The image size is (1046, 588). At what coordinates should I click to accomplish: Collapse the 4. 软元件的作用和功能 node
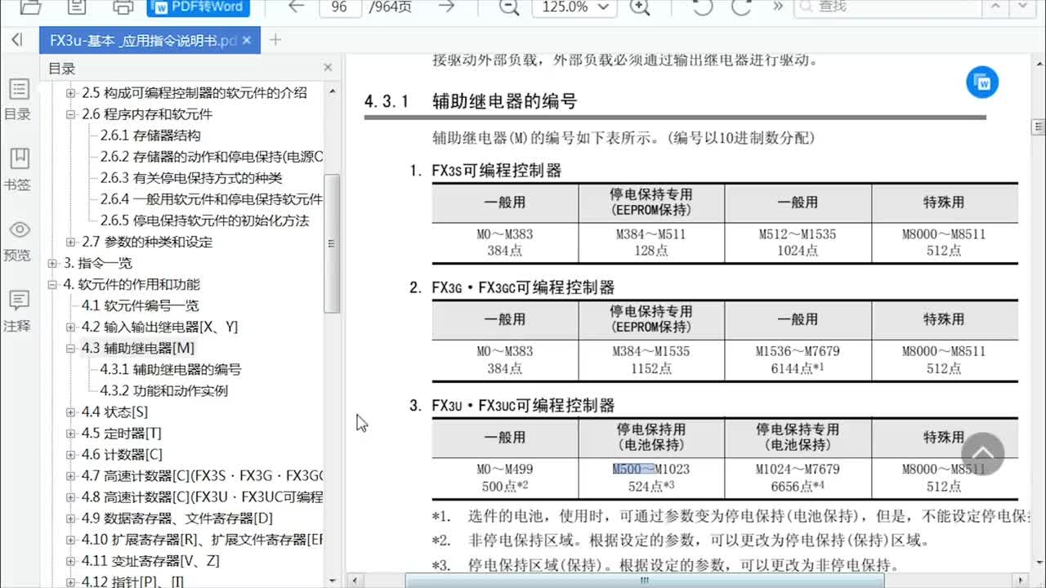coord(52,284)
